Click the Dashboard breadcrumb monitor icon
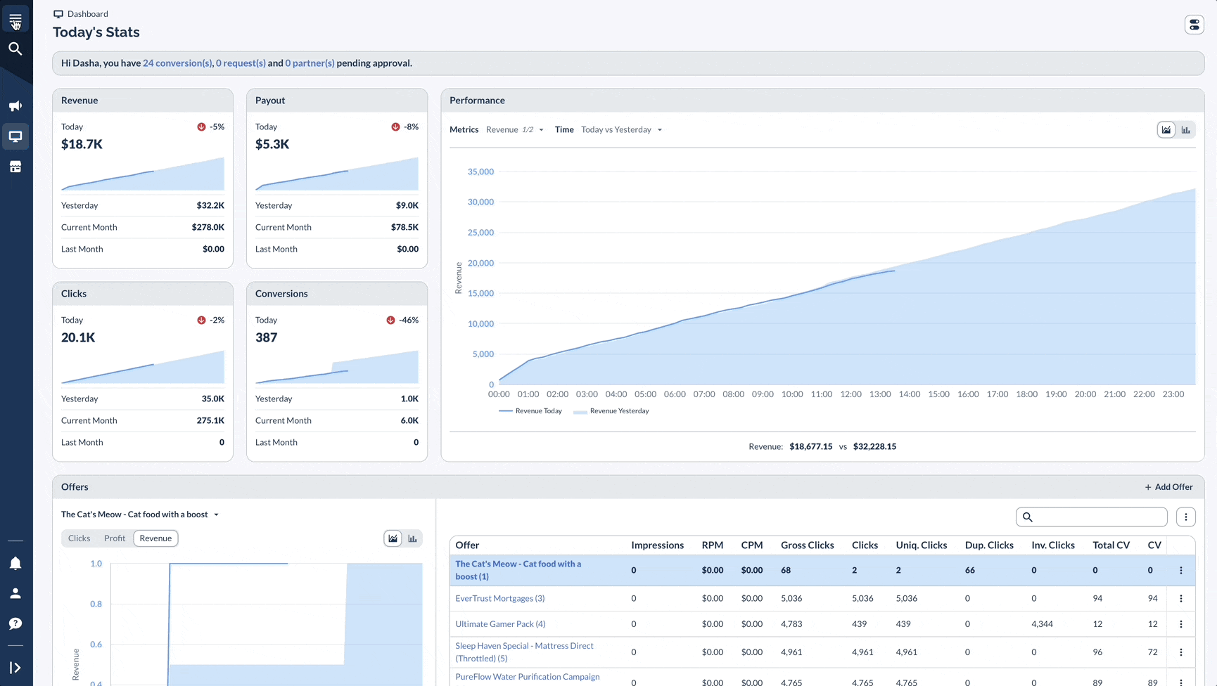Screen dimensions: 1217x686 pyautogui.click(x=58, y=14)
